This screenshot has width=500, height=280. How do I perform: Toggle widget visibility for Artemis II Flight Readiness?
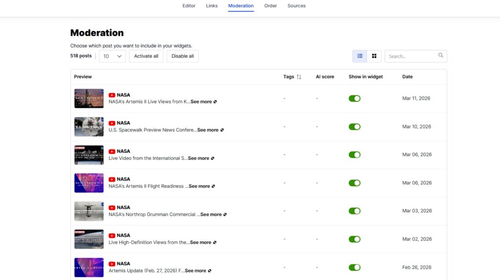pos(354,183)
